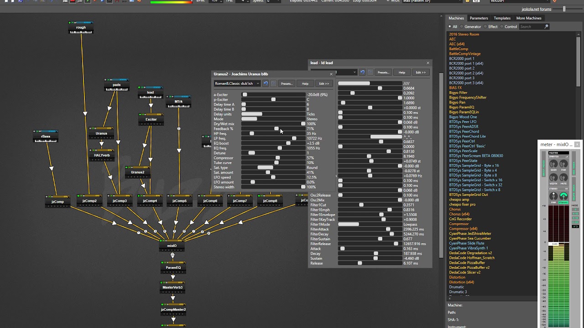Select the Control filter radio button

pos(502,27)
